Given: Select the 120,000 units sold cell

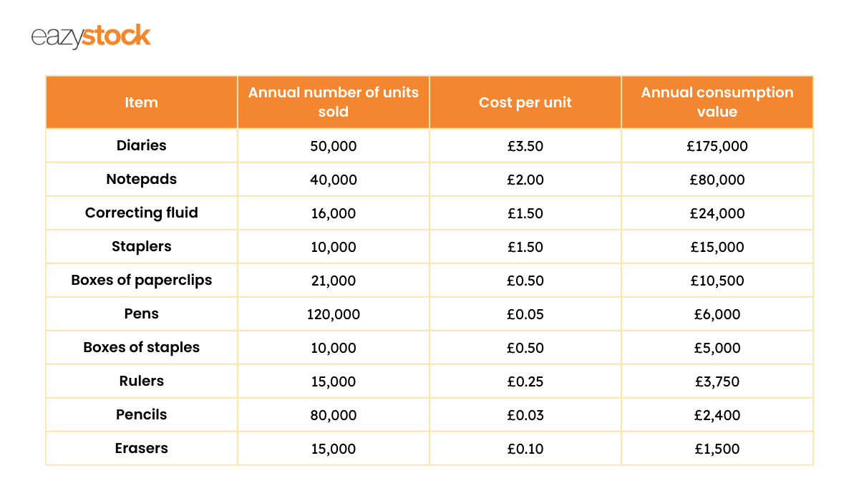Looking at the screenshot, I should [x=334, y=314].
